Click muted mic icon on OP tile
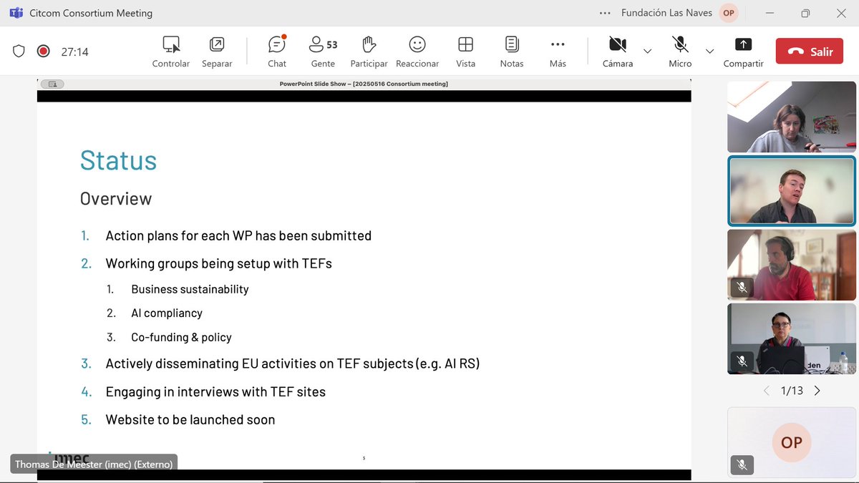Viewport: 859px width, 483px height. pos(742,465)
